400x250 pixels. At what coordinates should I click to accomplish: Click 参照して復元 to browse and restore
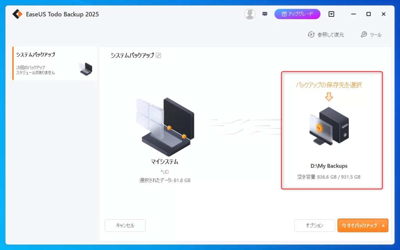[326, 35]
